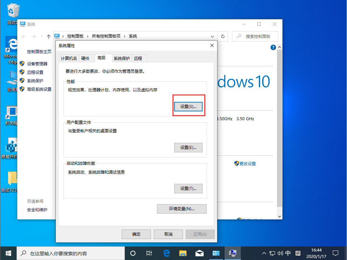Launch Microsoft Edge from the taskbar
The width and height of the screenshot is (347, 260).
166,253
